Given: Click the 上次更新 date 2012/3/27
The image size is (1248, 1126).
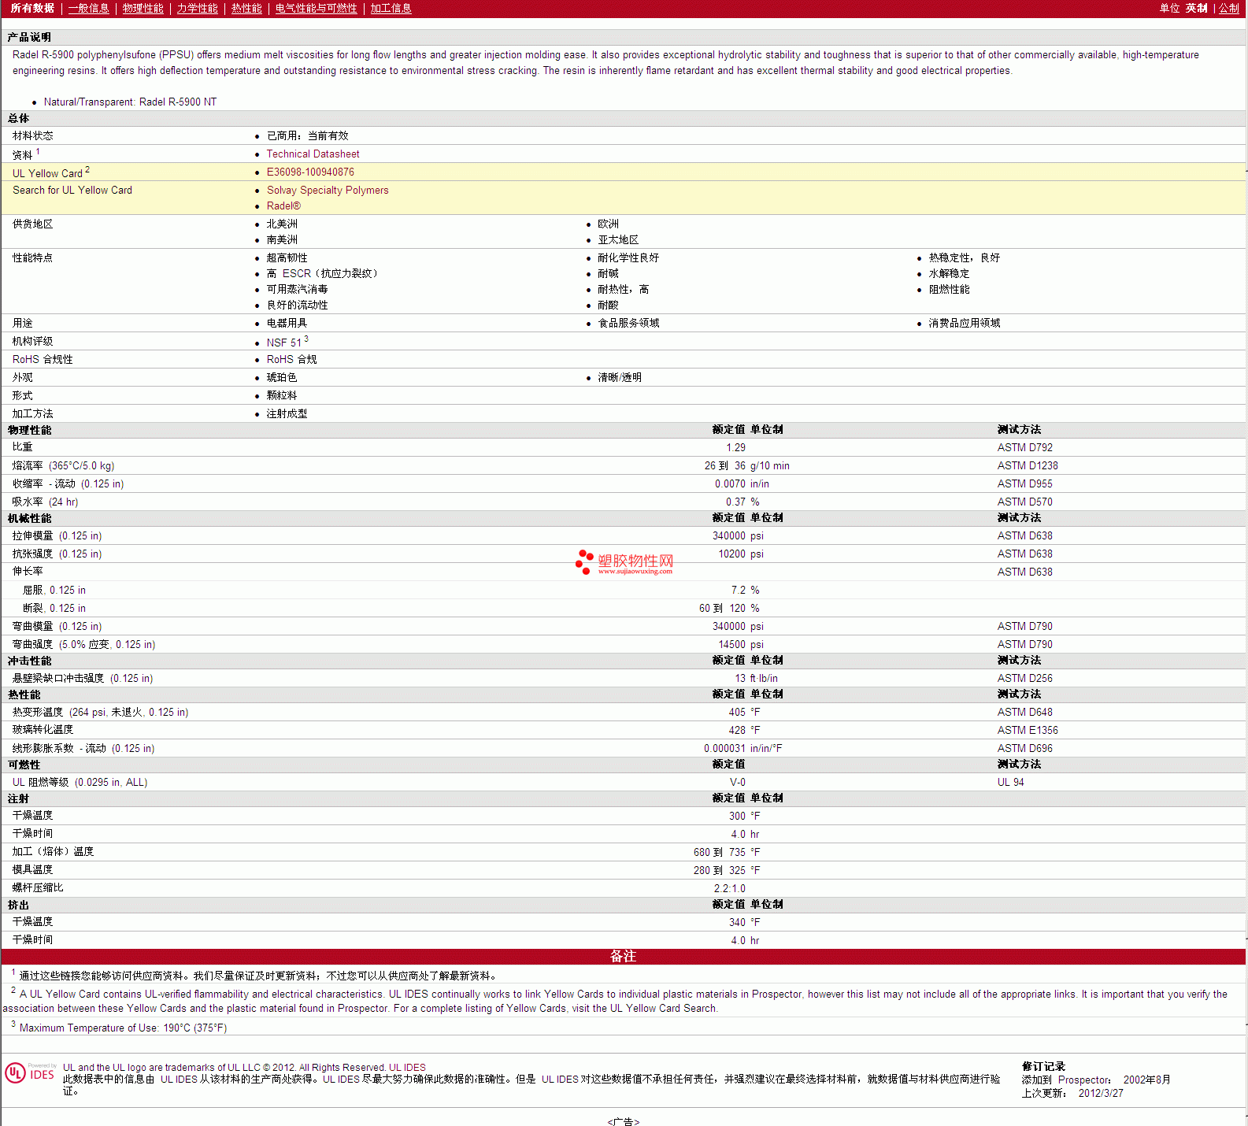Looking at the screenshot, I should (1101, 1094).
